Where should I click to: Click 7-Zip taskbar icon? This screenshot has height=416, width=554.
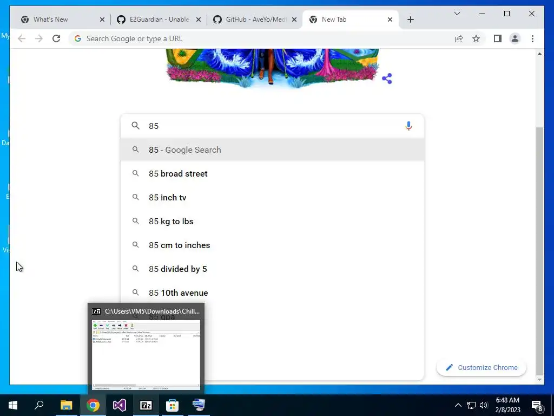(146, 405)
